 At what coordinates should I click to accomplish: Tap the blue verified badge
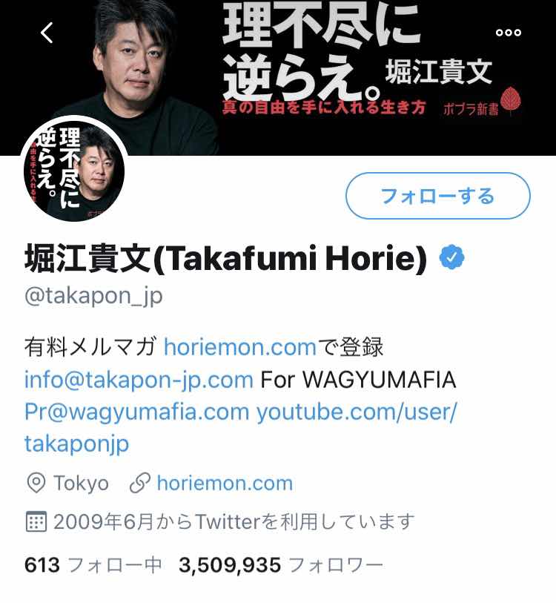[451, 257]
